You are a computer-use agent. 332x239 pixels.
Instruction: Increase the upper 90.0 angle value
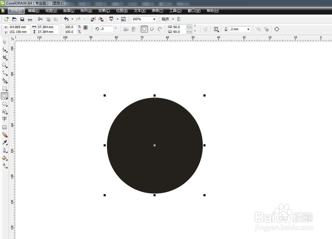(191, 27)
